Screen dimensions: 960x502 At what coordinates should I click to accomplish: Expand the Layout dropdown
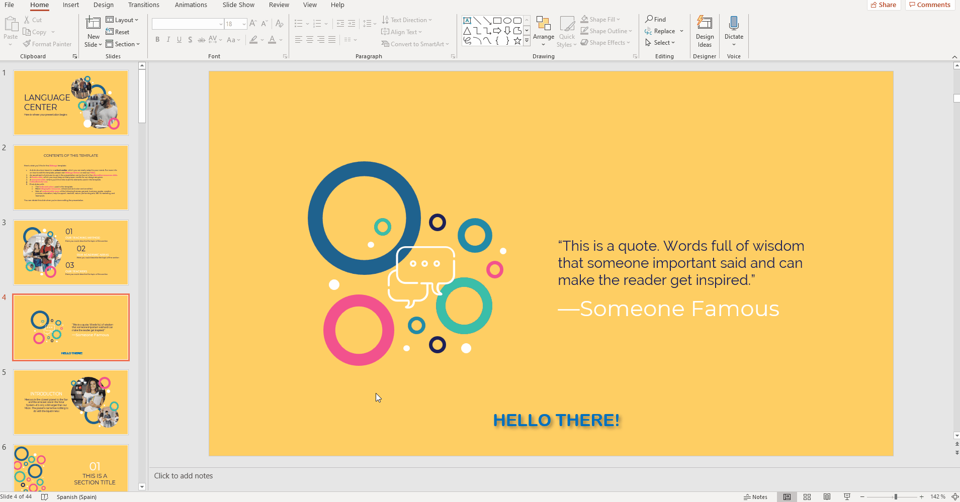coord(122,20)
